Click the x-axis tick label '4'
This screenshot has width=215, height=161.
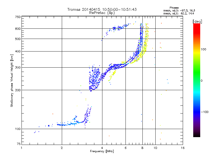click(102, 148)
